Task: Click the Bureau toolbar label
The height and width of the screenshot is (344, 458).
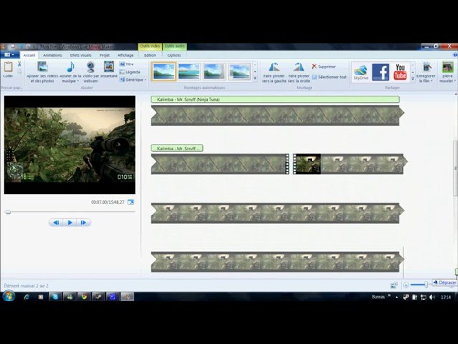Action: coord(378,297)
